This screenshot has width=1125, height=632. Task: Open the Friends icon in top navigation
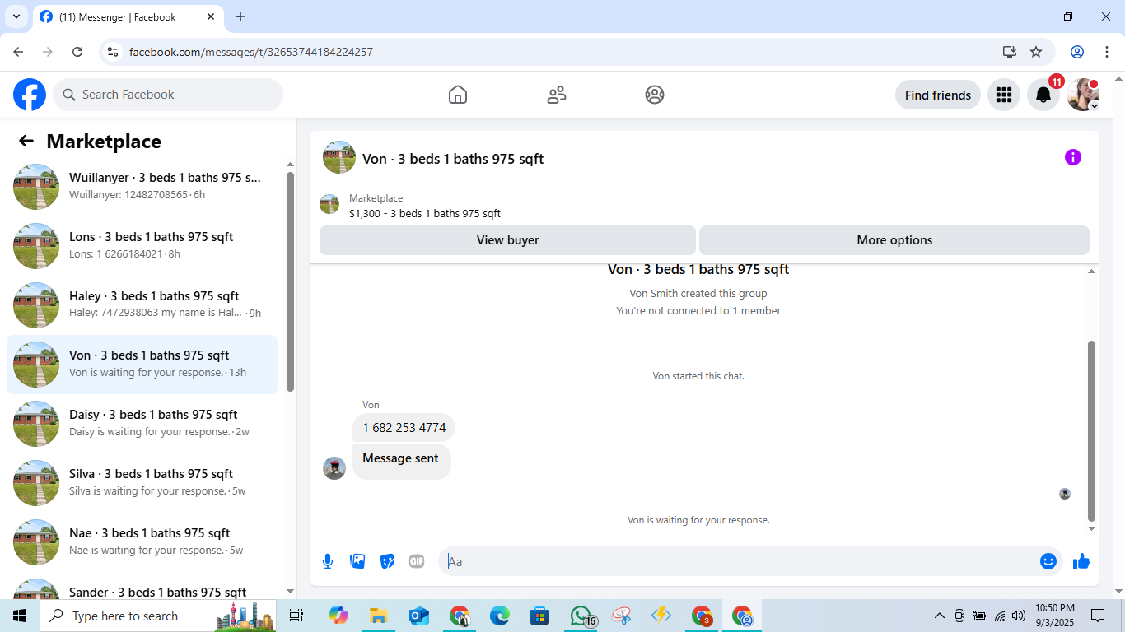click(x=557, y=95)
